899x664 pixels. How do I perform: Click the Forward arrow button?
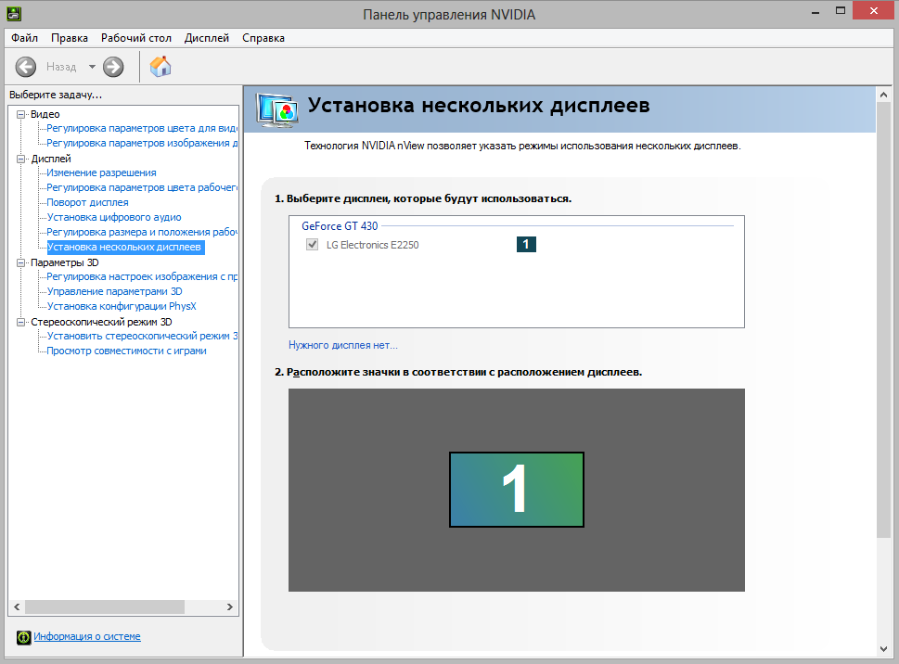[x=113, y=67]
